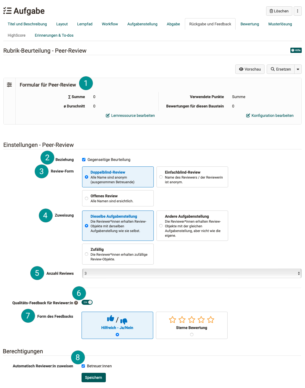Expand the arrow next to Ersetzen

(x=298, y=69)
